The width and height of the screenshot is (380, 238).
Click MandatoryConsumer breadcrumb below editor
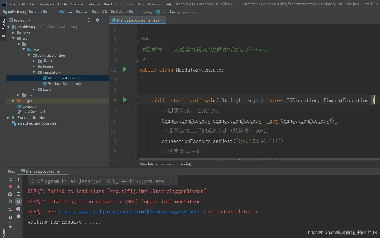[157, 164]
